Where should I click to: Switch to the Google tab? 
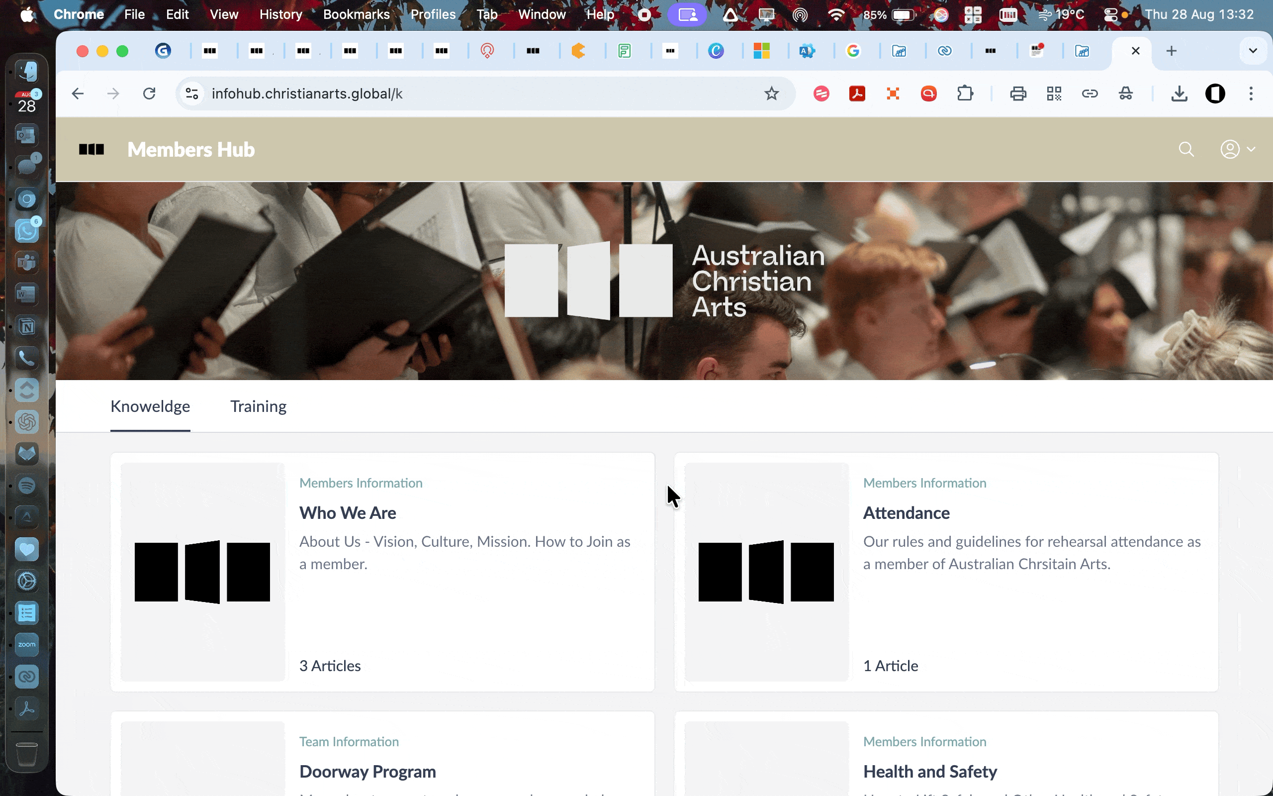coord(853,51)
